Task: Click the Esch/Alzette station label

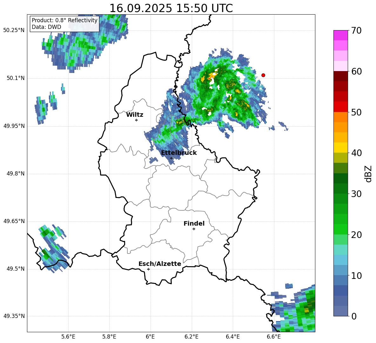Action: pyautogui.click(x=160, y=264)
